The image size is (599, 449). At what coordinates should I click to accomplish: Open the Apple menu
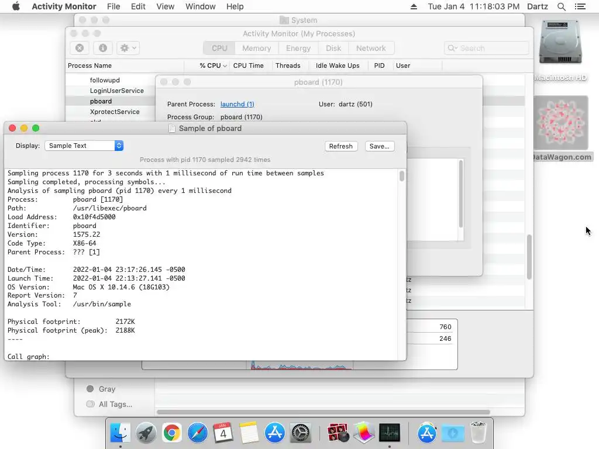(x=16, y=6)
